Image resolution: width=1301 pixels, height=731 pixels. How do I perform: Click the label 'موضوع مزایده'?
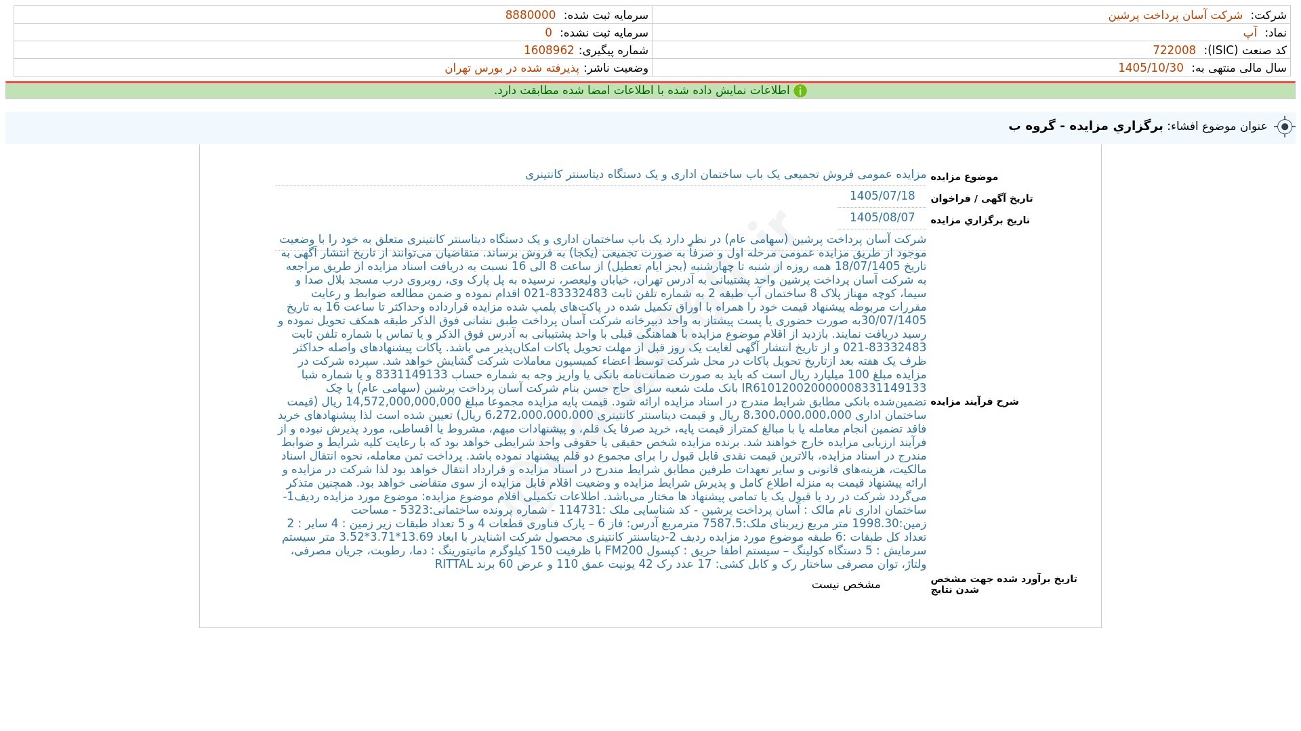click(x=964, y=177)
